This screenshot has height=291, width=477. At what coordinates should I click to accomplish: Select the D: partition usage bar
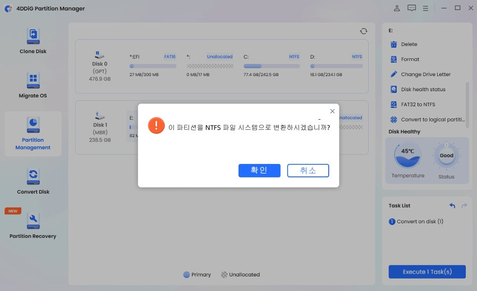[337, 66]
